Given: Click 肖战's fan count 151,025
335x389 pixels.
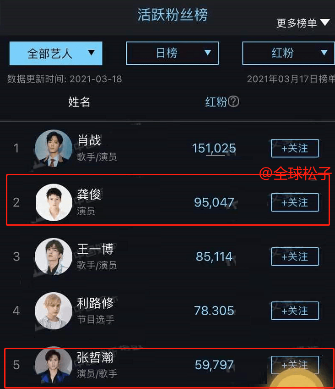Looking at the screenshot, I should point(214,148).
